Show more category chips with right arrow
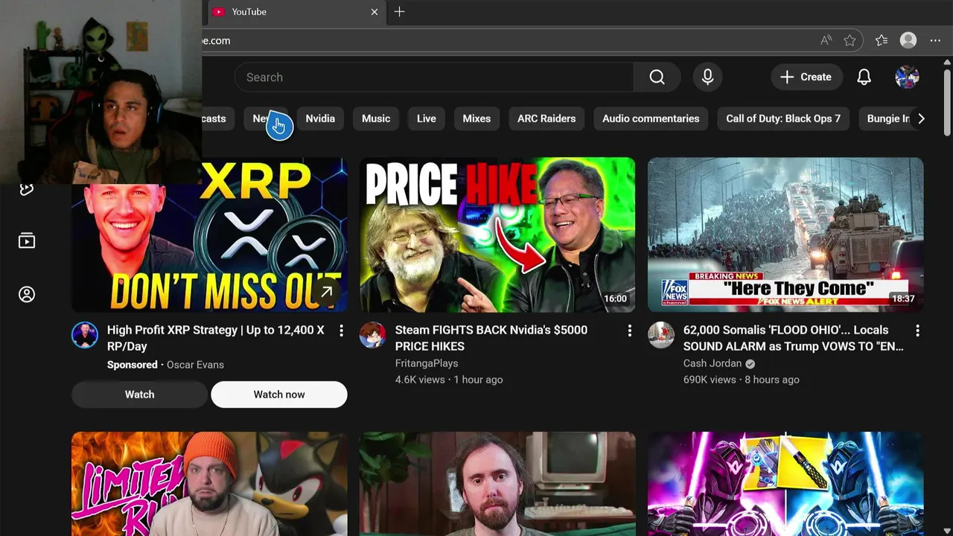The width and height of the screenshot is (953, 536). coord(921,118)
